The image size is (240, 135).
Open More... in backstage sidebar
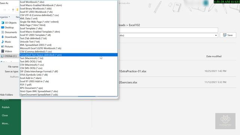tap(5, 123)
